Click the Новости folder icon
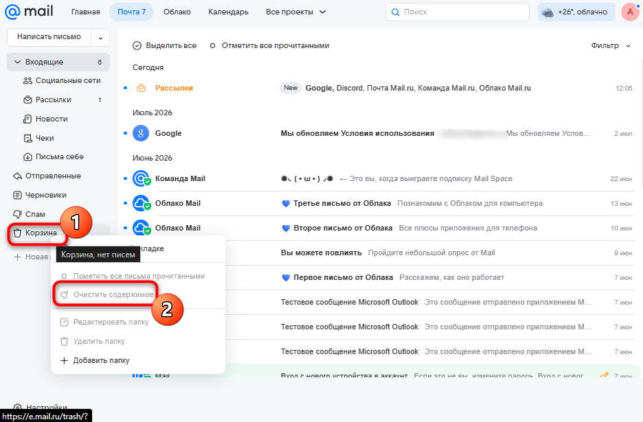Screen dimensions: 643x422 27,119
